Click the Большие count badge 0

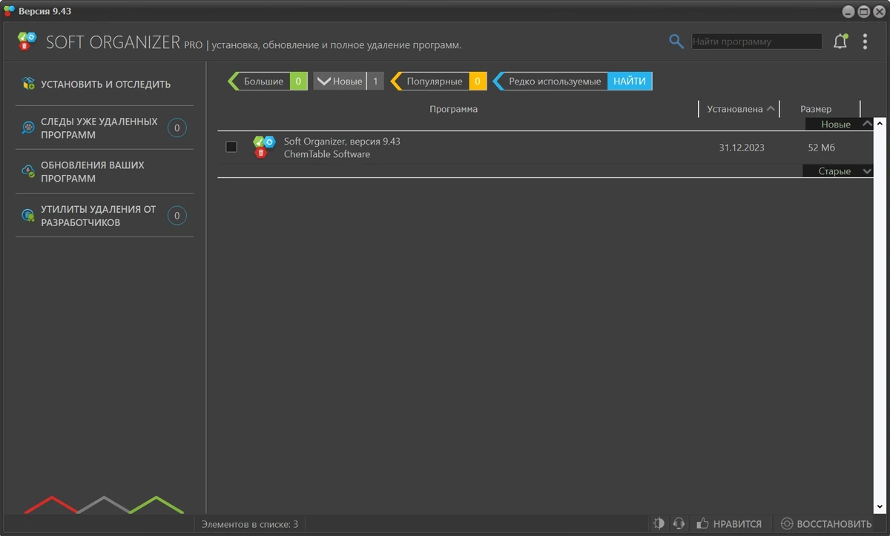(298, 82)
